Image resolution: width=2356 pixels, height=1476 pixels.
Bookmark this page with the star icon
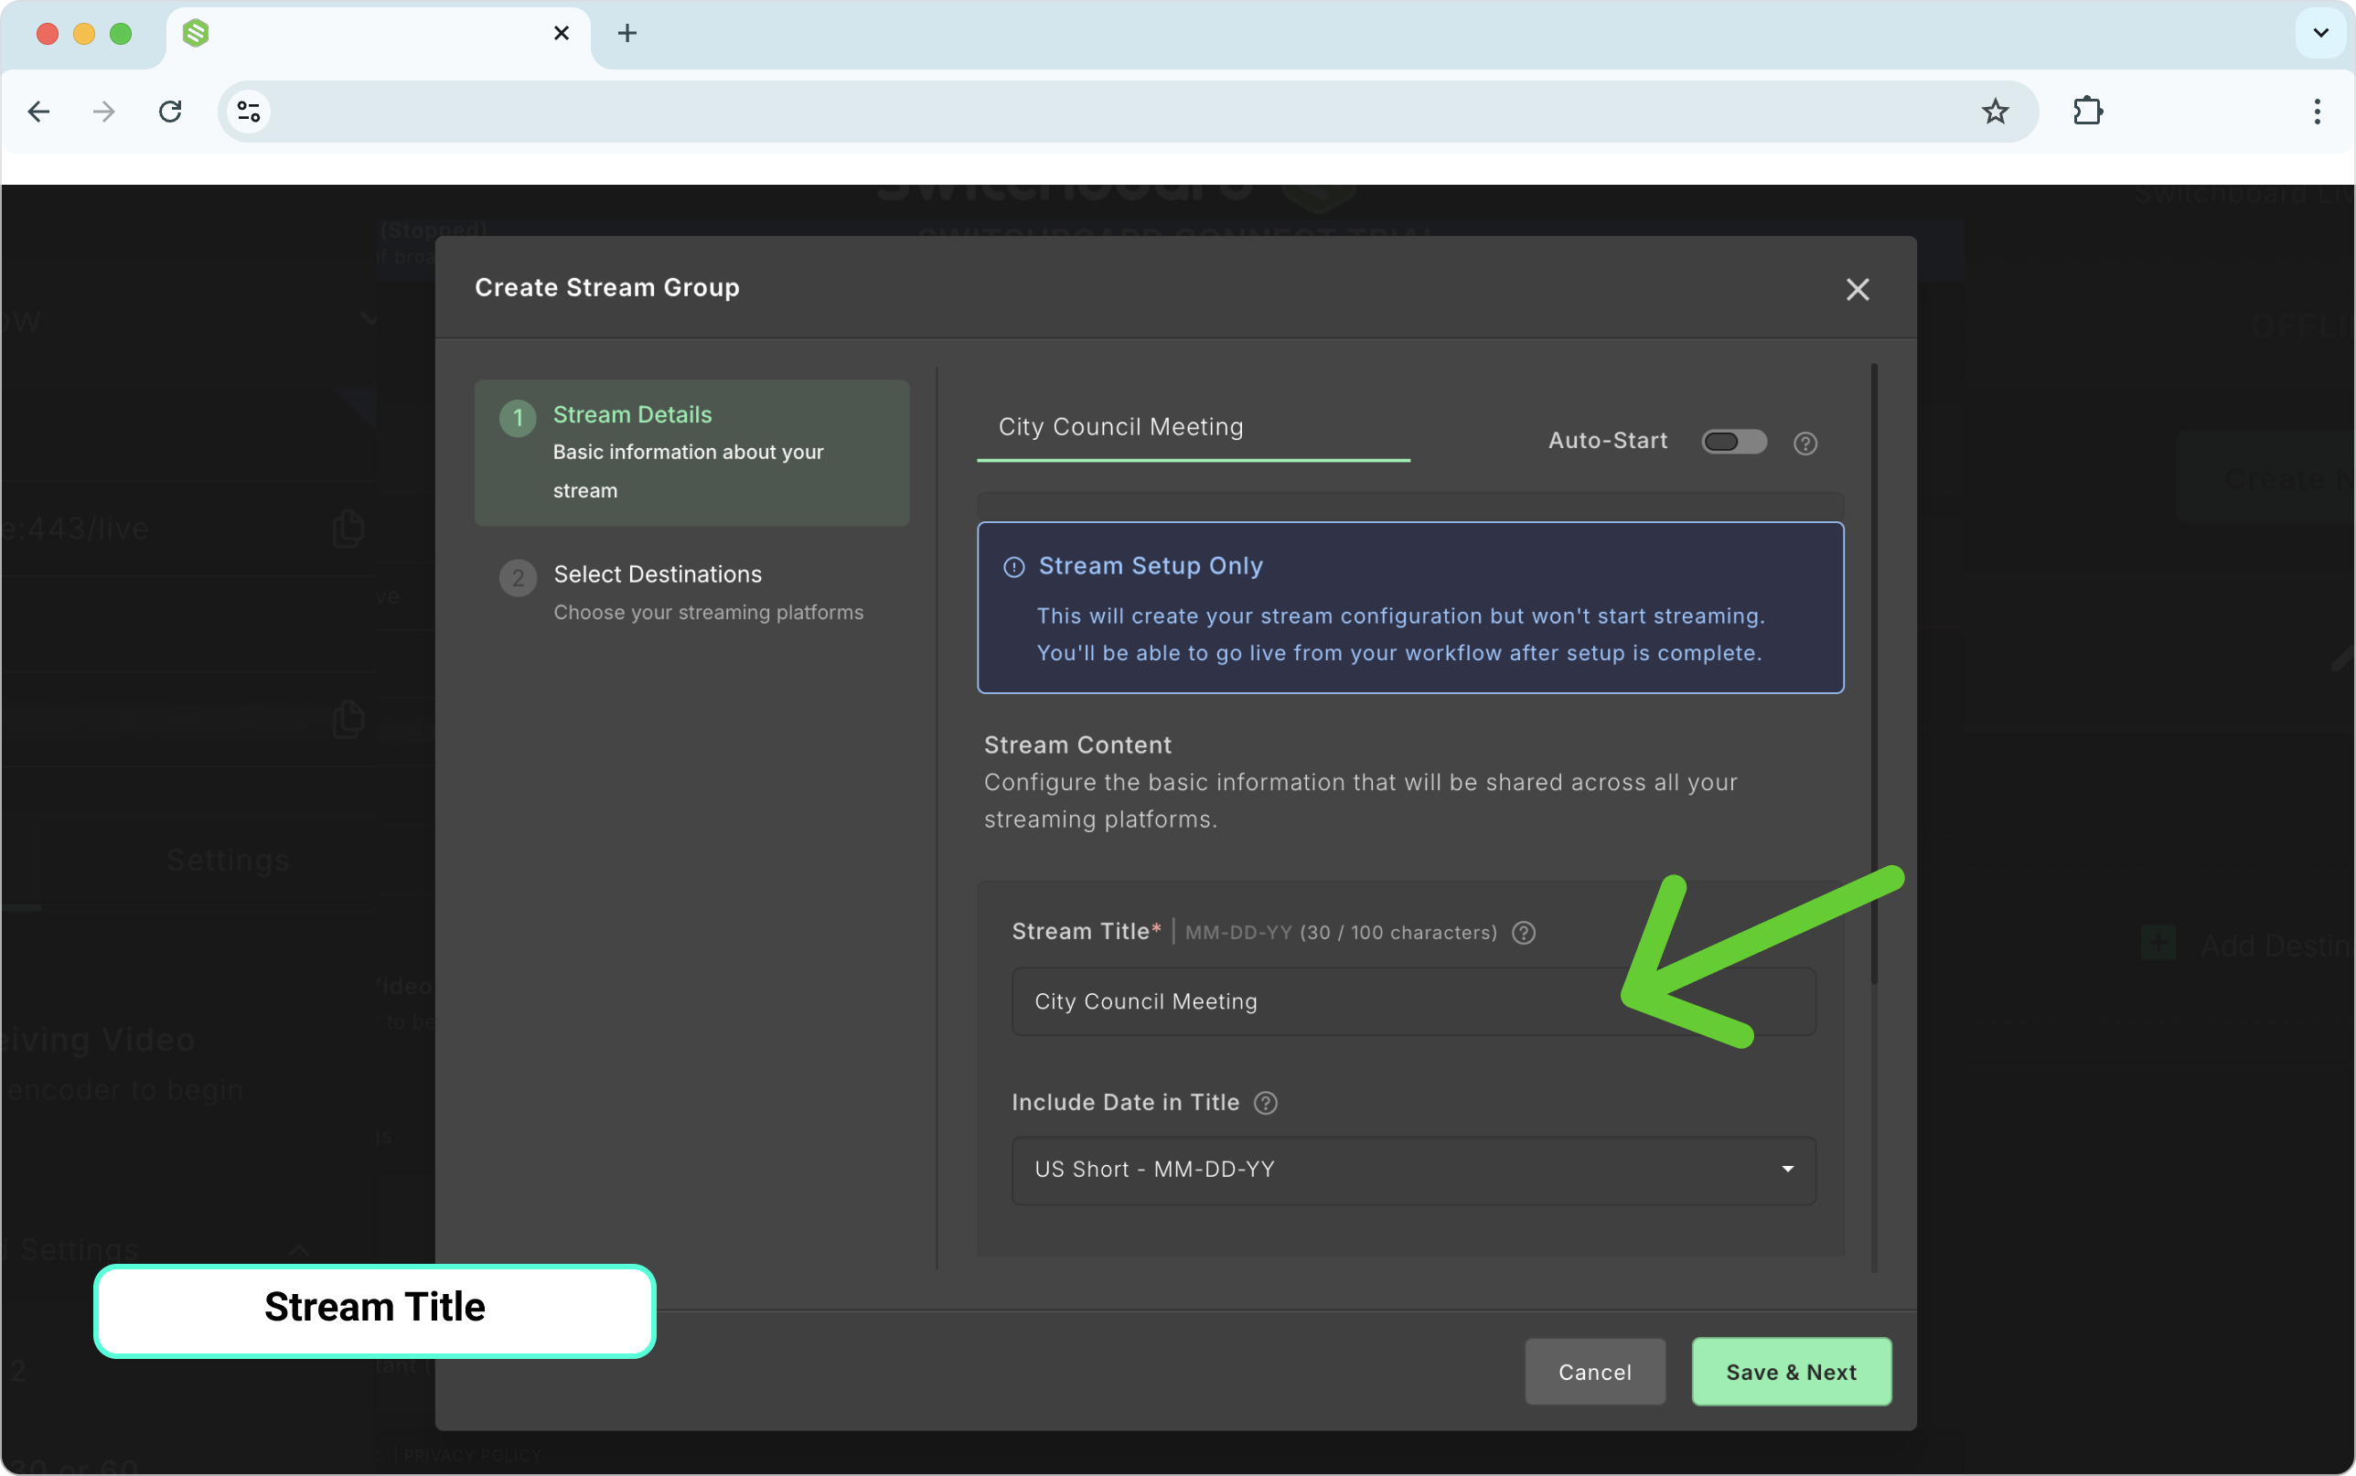tap(1994, 112)
